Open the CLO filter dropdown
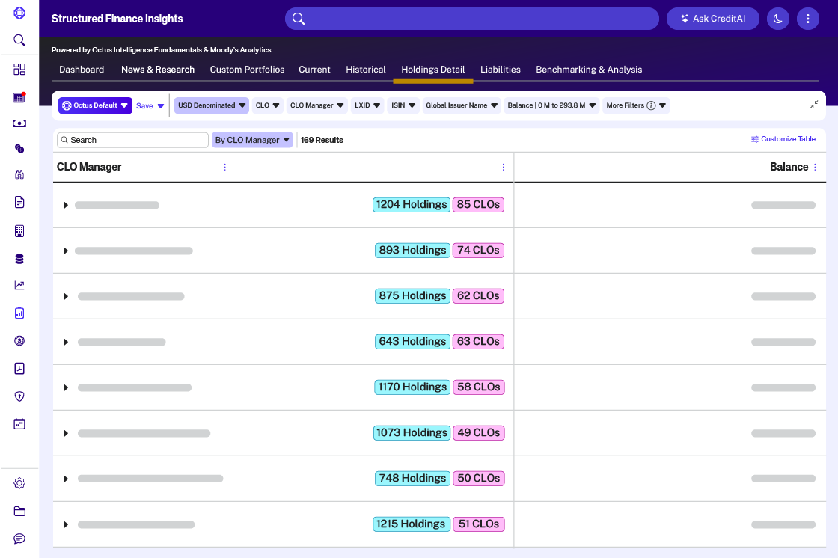This screenshot has width=838, height=558. [267, 105]
